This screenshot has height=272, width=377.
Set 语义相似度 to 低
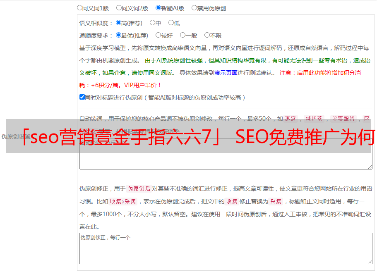tap(171, 23)
